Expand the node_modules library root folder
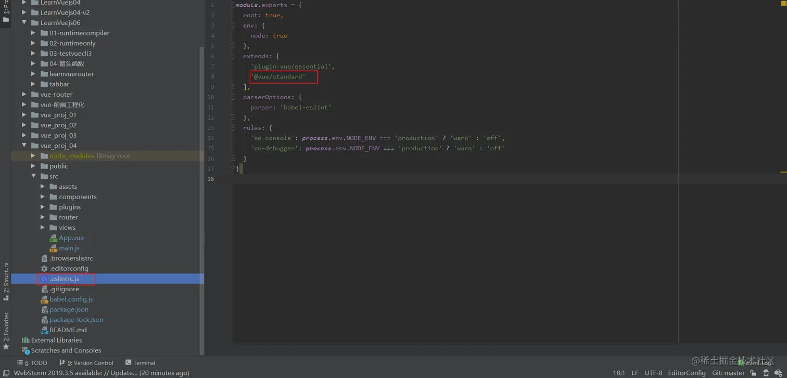 point(34,156)
